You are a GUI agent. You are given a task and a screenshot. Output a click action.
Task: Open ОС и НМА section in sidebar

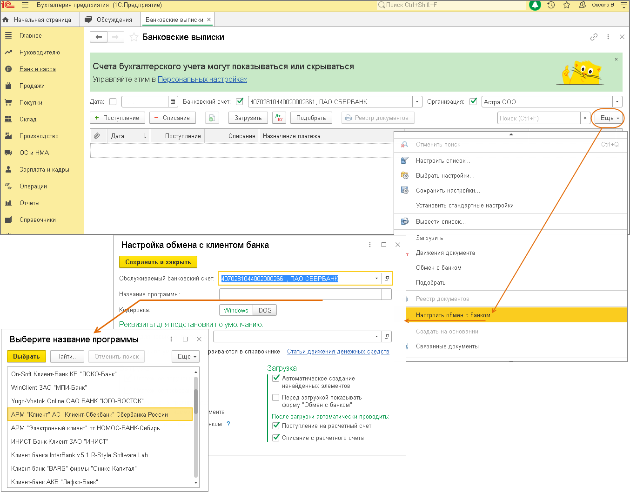[x=34, y=153]
